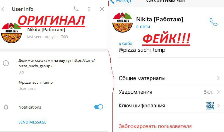
Task: Close the User Info panel
Action: pos(102,9)
